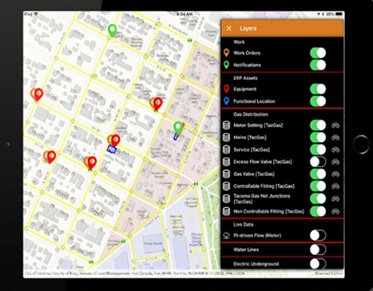
Task: Turn off the Work Orders layer toggle
Action: tap(318, 53)
